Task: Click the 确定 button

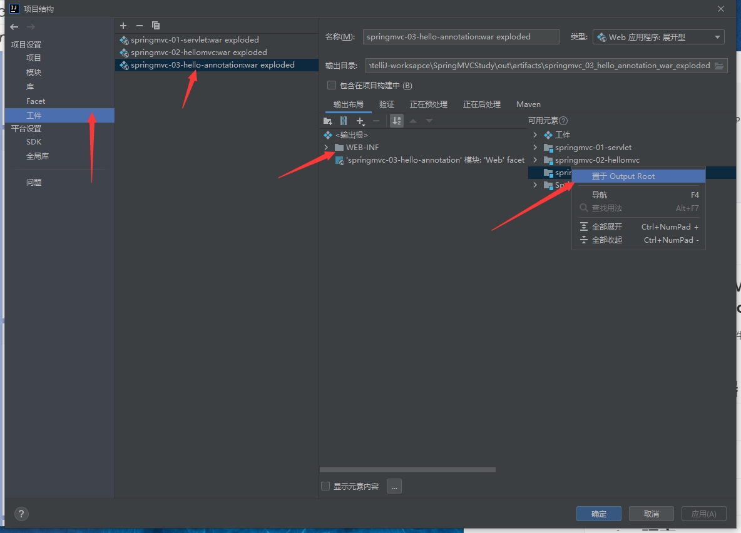Action: click(598, 514)
